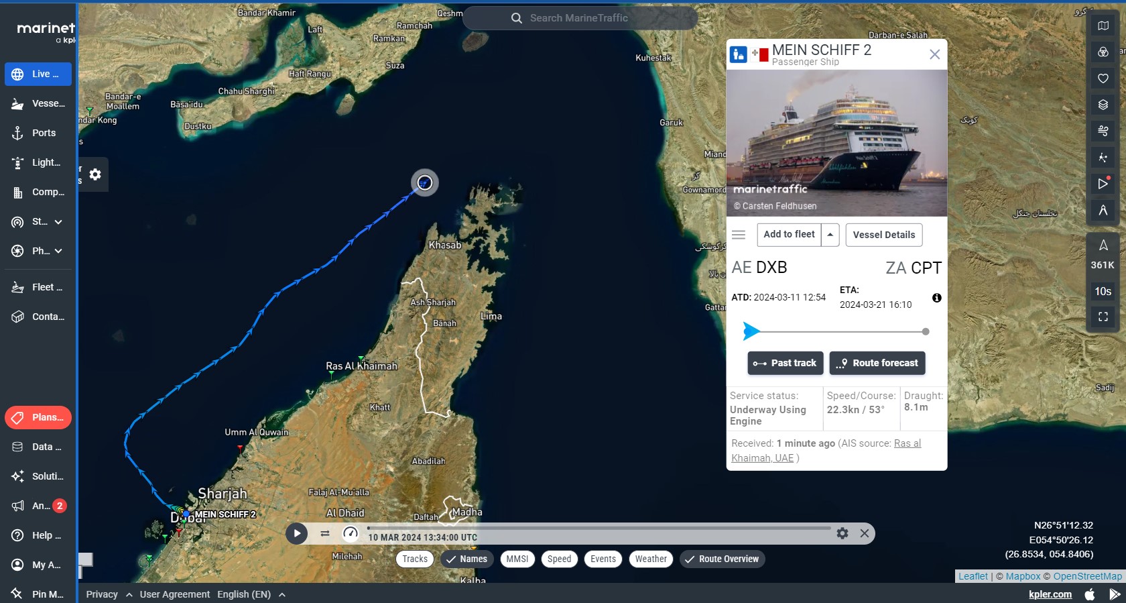Click the favorites heart icon
Image resolution: width=1126 pixels, height=603 pixels.
(1103, 78)
